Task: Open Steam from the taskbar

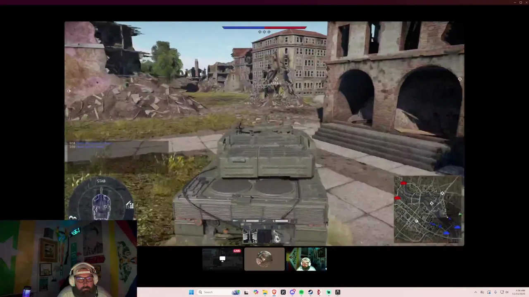Action: [x=310, y=292]
